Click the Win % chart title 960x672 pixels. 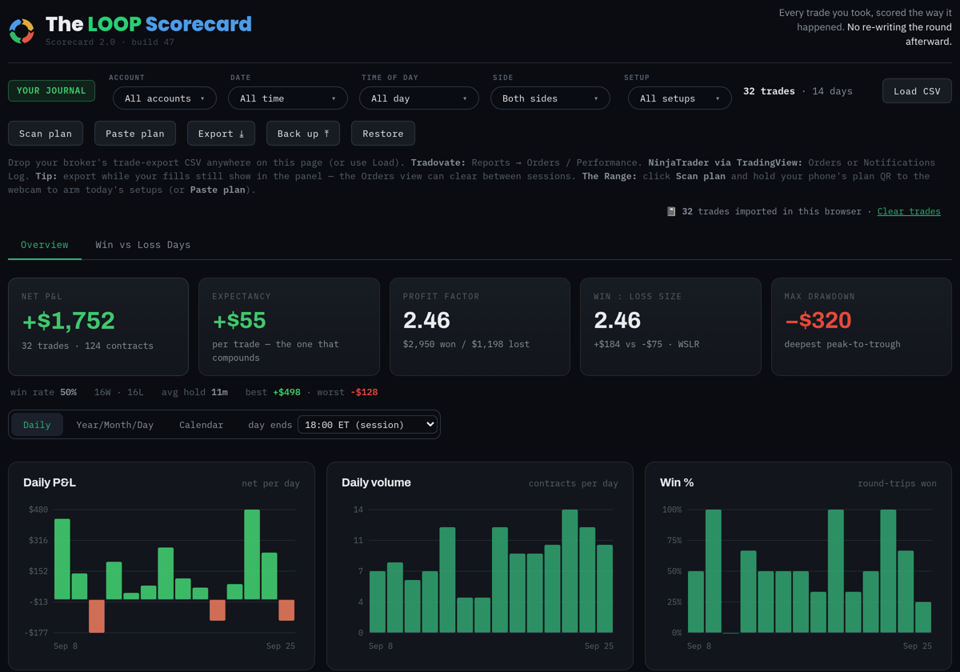[x=677, y=482]
